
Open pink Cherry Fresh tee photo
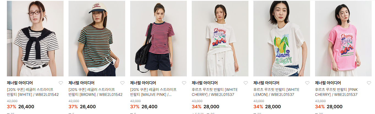coord(343,38)
